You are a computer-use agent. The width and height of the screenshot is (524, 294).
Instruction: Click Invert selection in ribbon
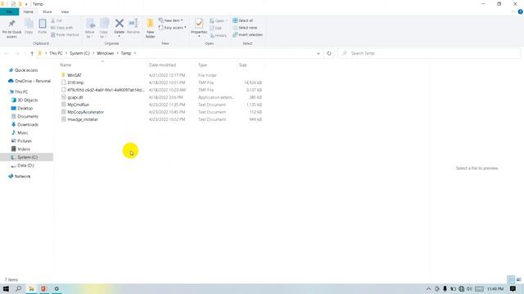247,34
